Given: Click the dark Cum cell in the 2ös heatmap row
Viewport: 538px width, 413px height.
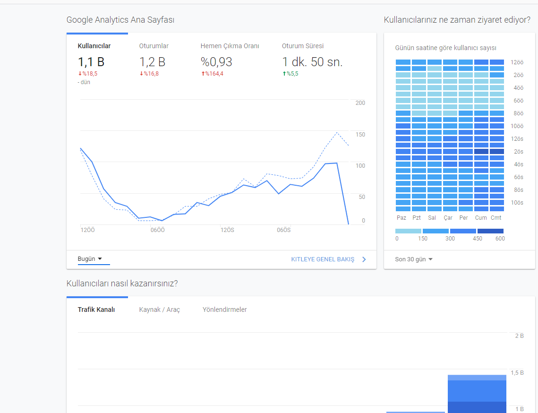Looking at the screenshot, I should coord(481,151).
